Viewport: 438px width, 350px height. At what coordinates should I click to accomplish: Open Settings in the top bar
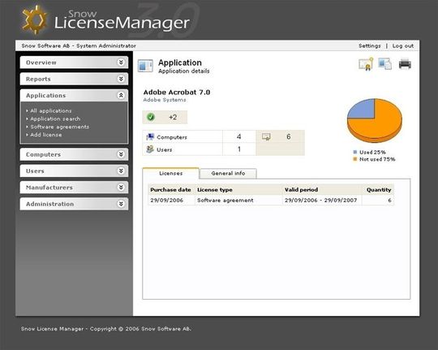[x=370, y=46]
